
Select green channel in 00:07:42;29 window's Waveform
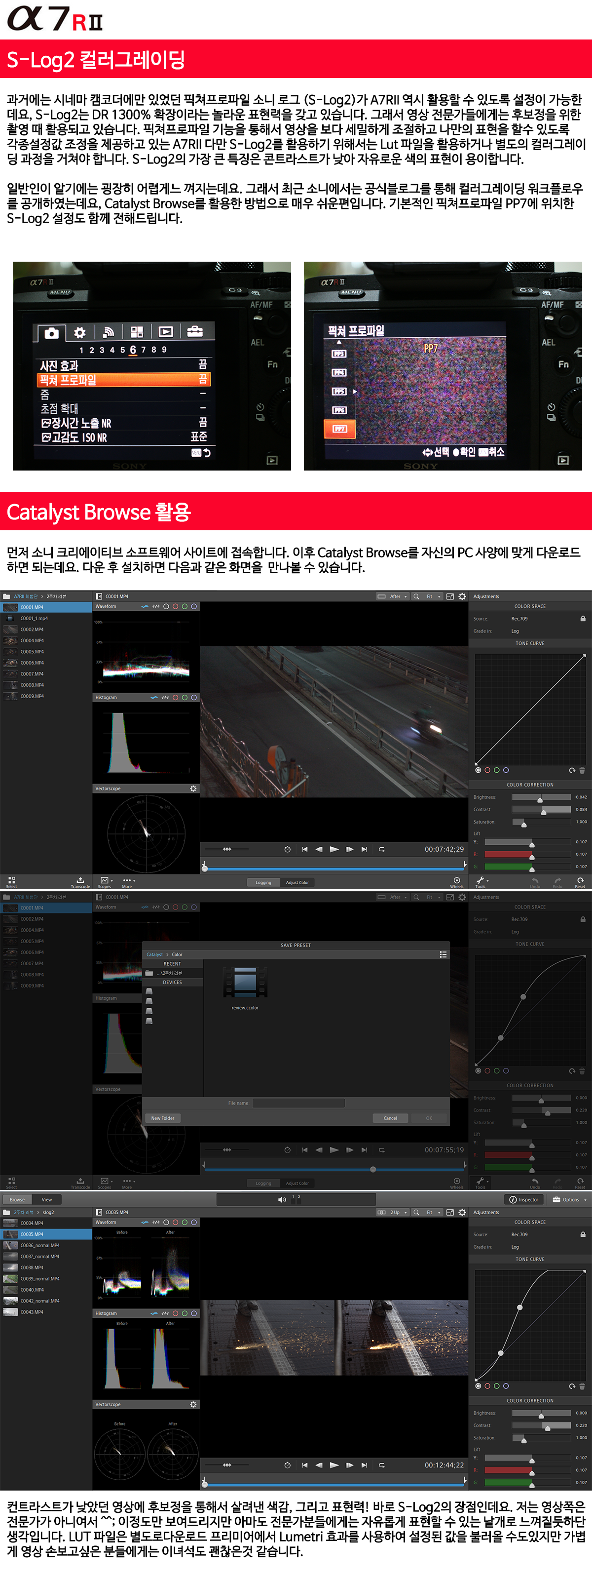click(x=185, y=606)
